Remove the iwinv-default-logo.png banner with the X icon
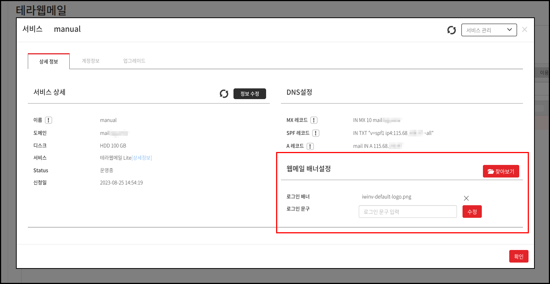550x284 pixels. click(x=466, y=198)
